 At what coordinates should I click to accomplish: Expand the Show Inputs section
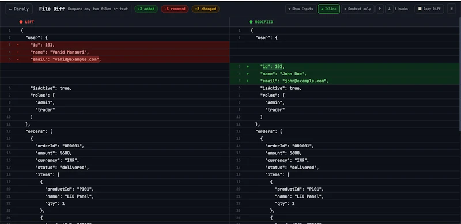(300, 9)
